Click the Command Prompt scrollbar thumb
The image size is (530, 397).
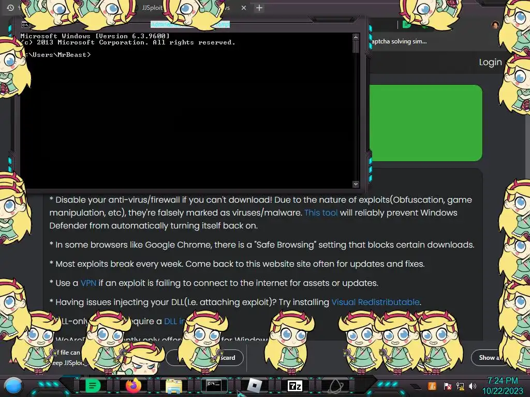click(x=356, y=46)
